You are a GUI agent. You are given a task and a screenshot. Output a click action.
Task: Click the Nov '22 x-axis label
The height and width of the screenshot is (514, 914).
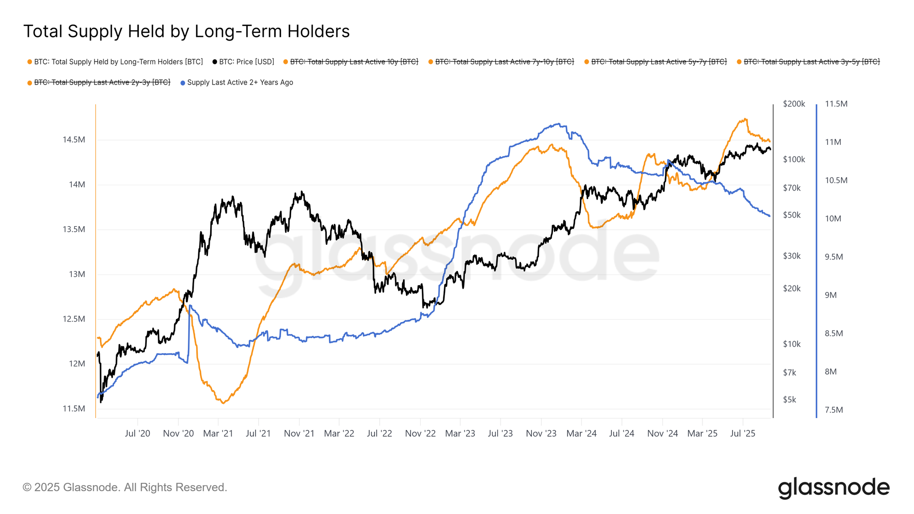pos(420,434)
